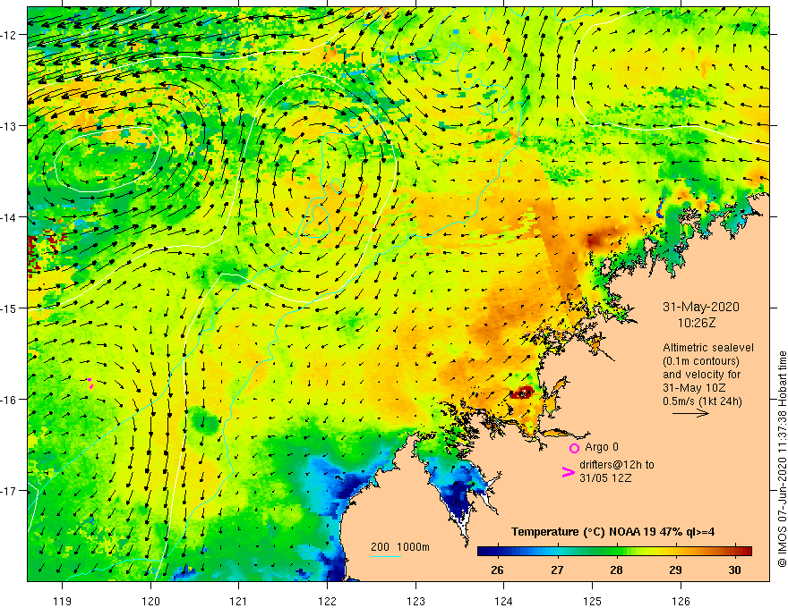
Task: Click the color bar tick label 27
Action: coord(557,570)
